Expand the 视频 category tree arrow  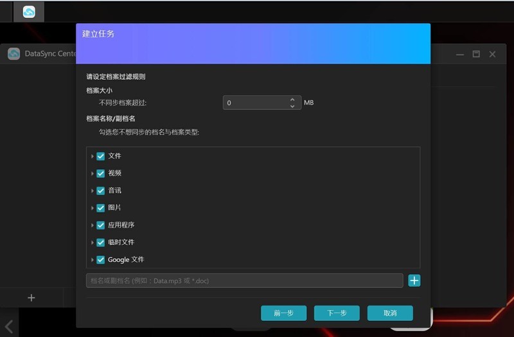pos(93,173)
